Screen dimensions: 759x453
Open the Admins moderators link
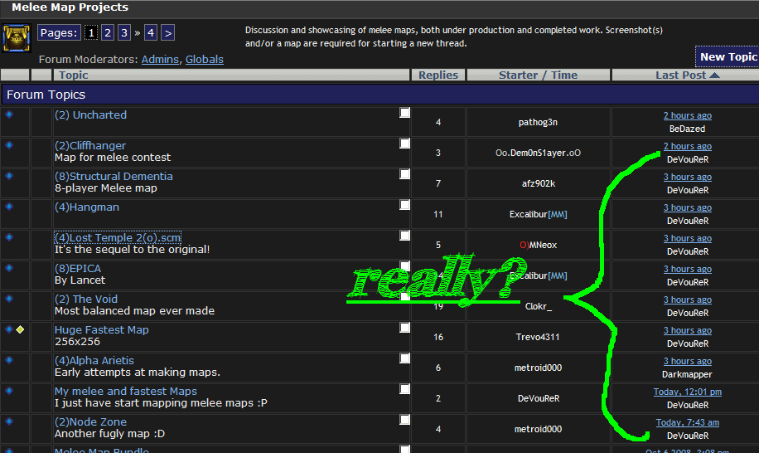[x=160, y=60]
